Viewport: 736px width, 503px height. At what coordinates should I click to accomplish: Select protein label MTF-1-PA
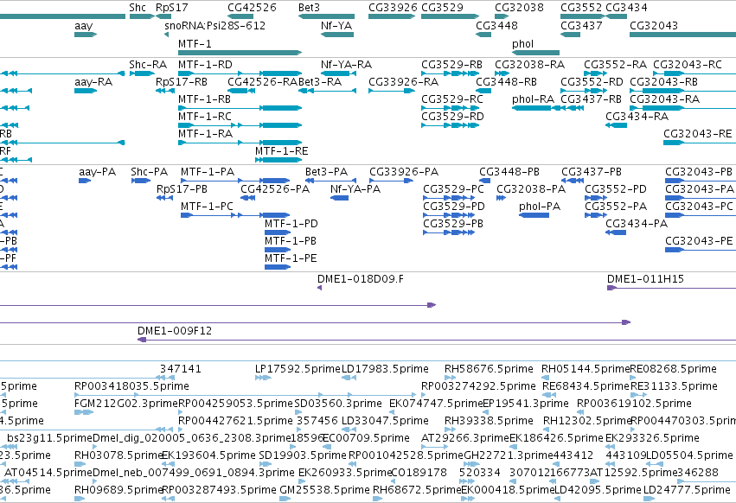[x=208, y=172]
